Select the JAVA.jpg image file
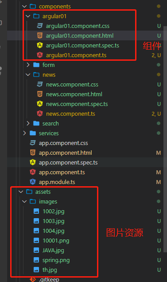 coord(53,251)
